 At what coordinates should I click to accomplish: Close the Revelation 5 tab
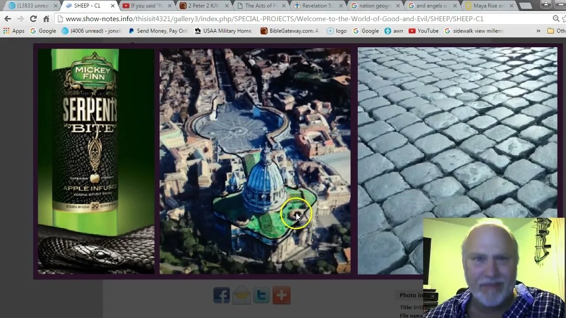(x=341, y=6)
